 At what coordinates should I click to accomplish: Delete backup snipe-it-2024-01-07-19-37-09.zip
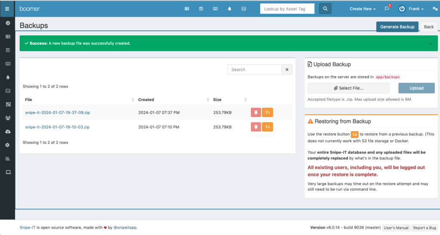pos(256,112)
